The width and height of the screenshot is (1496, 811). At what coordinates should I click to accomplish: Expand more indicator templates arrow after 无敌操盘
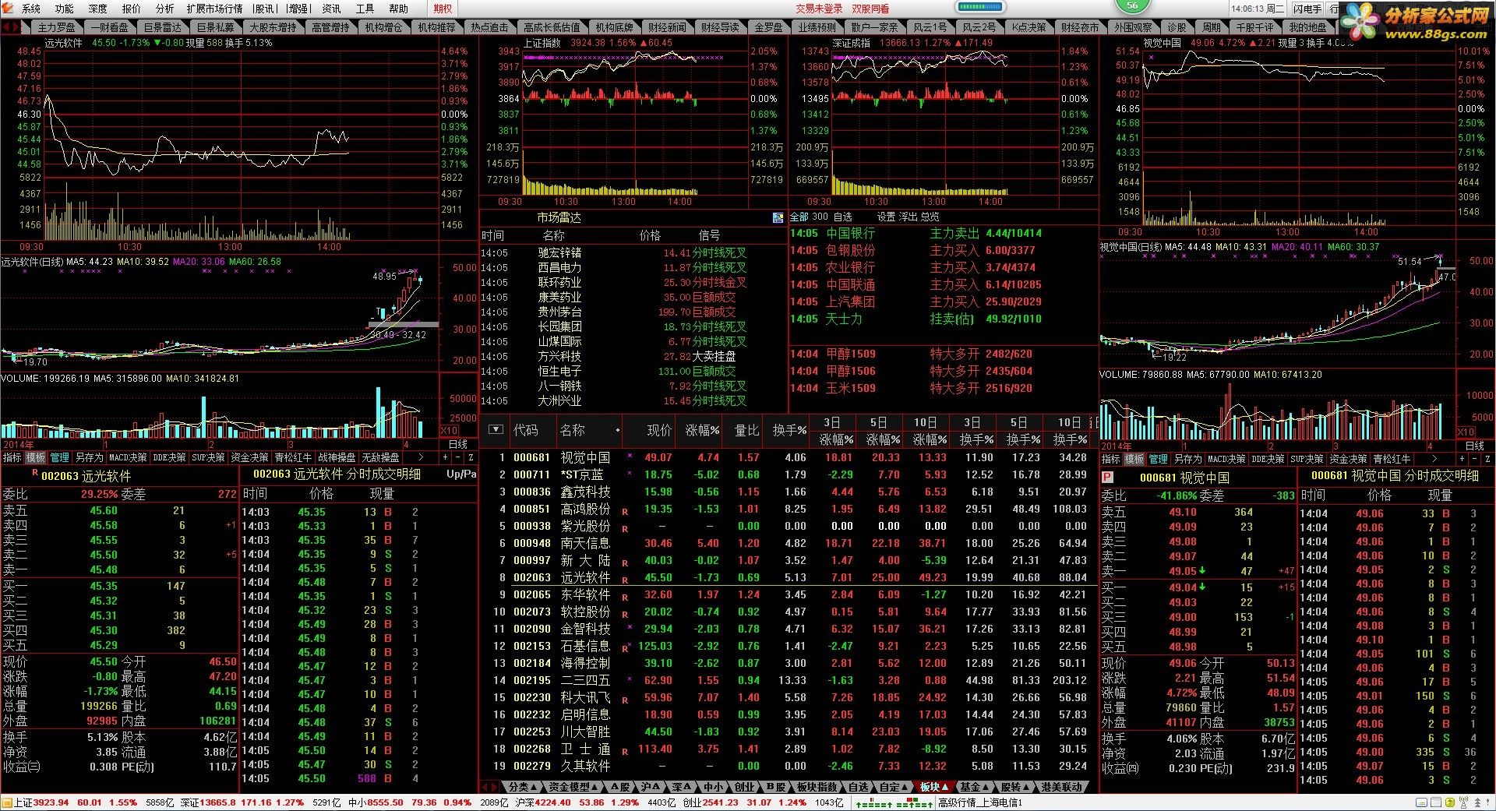pyautogui.click(x=421, y=457)
